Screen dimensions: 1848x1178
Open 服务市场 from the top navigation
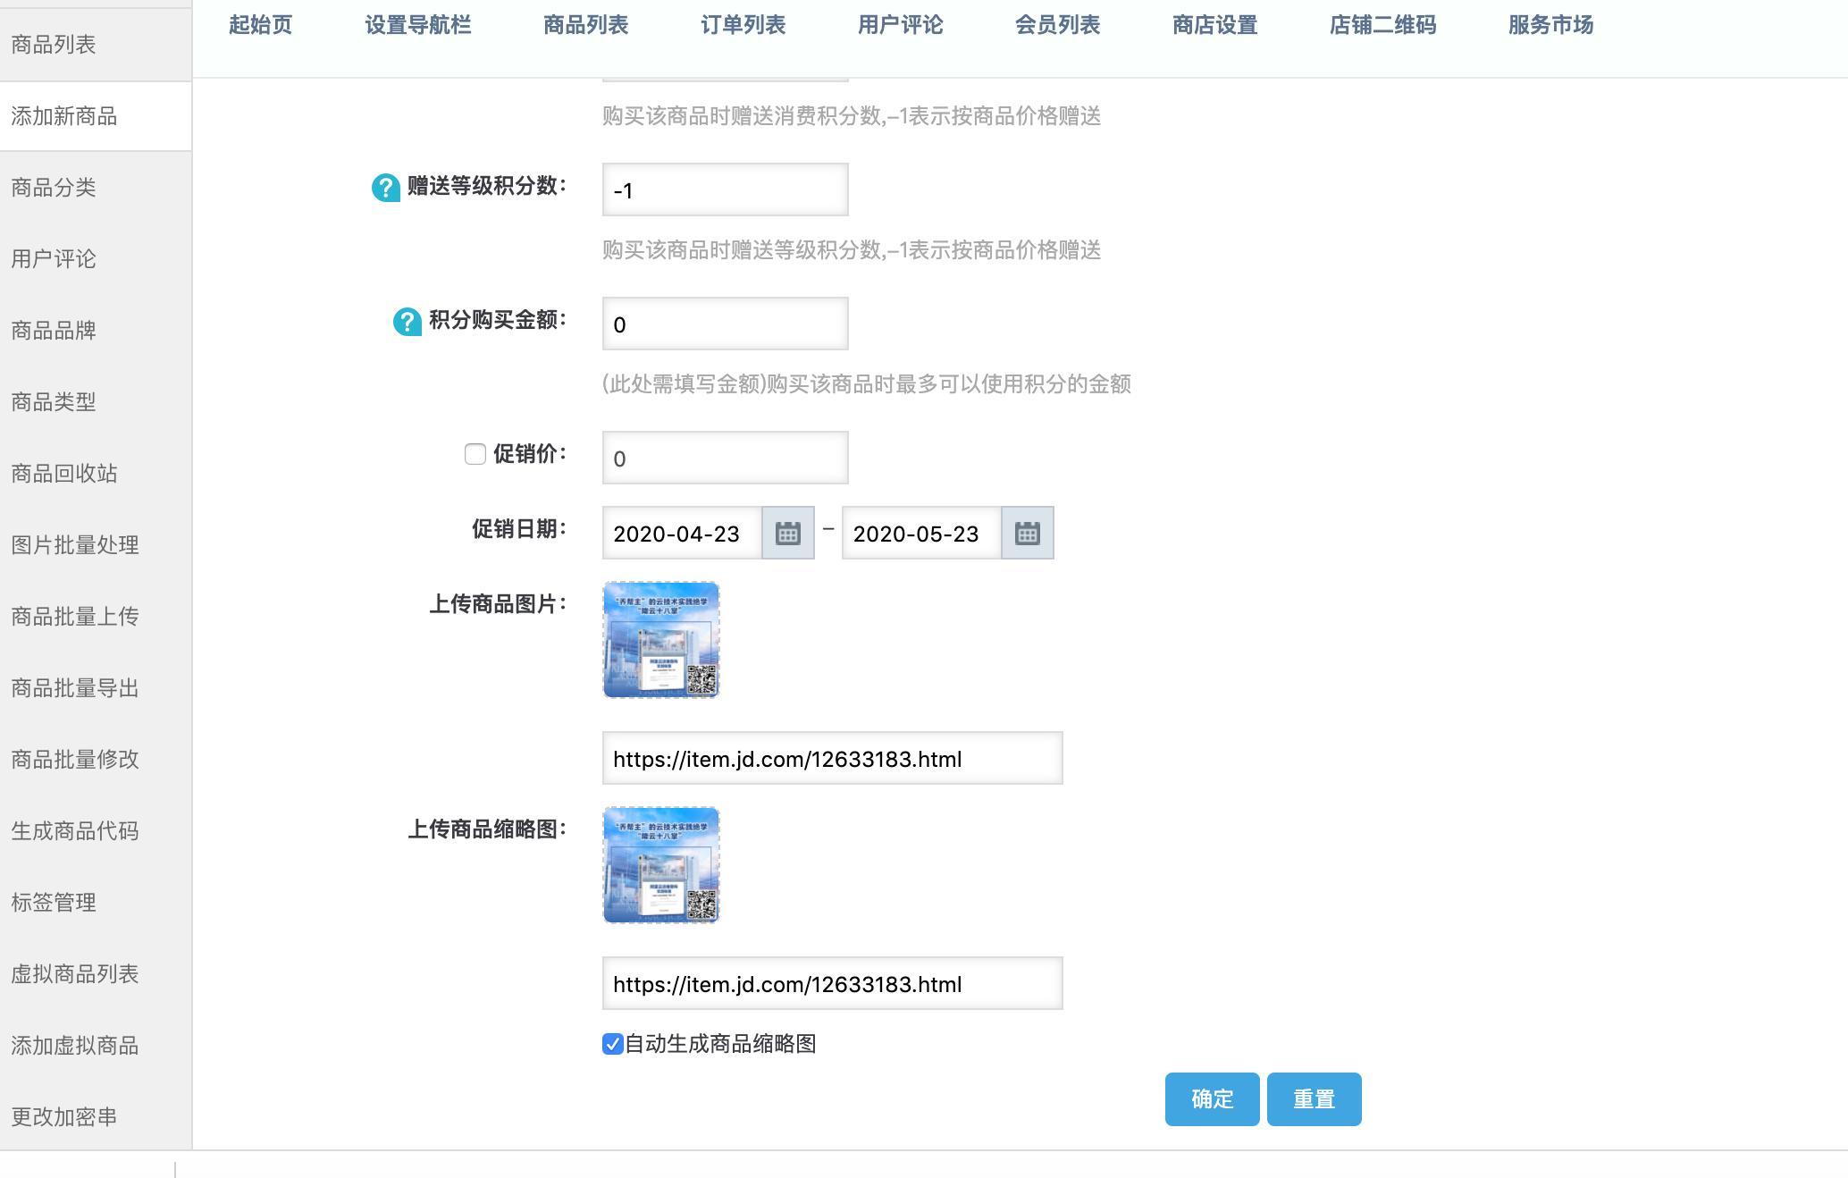pos(1549,25)
